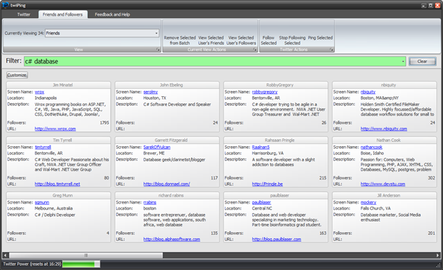Open the wrox screen name link

point(39,92)
